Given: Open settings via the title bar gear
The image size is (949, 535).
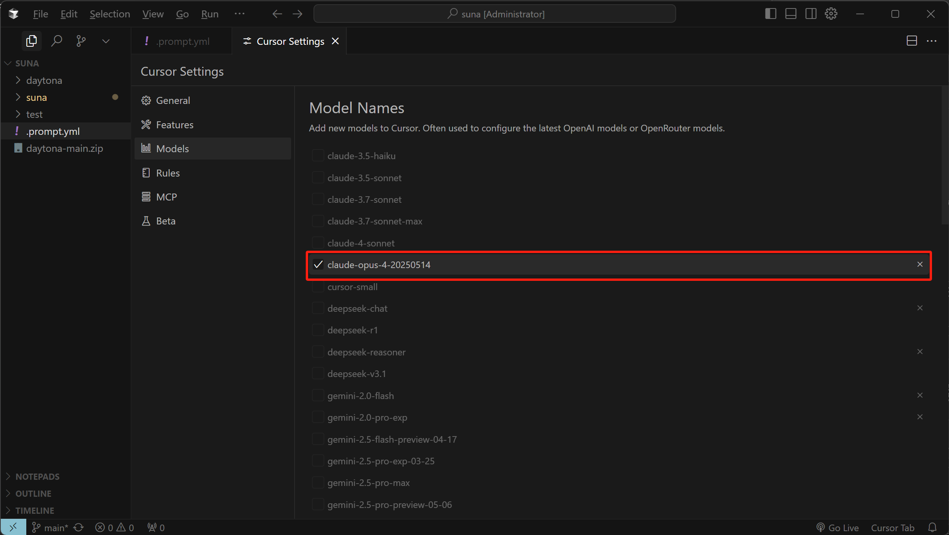Looking at the screenshot, I should (831, 14).
